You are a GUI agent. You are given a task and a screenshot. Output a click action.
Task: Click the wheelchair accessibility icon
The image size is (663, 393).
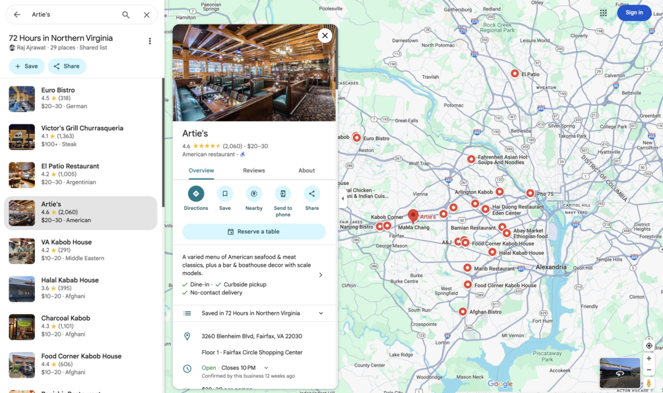coord(243,155)
